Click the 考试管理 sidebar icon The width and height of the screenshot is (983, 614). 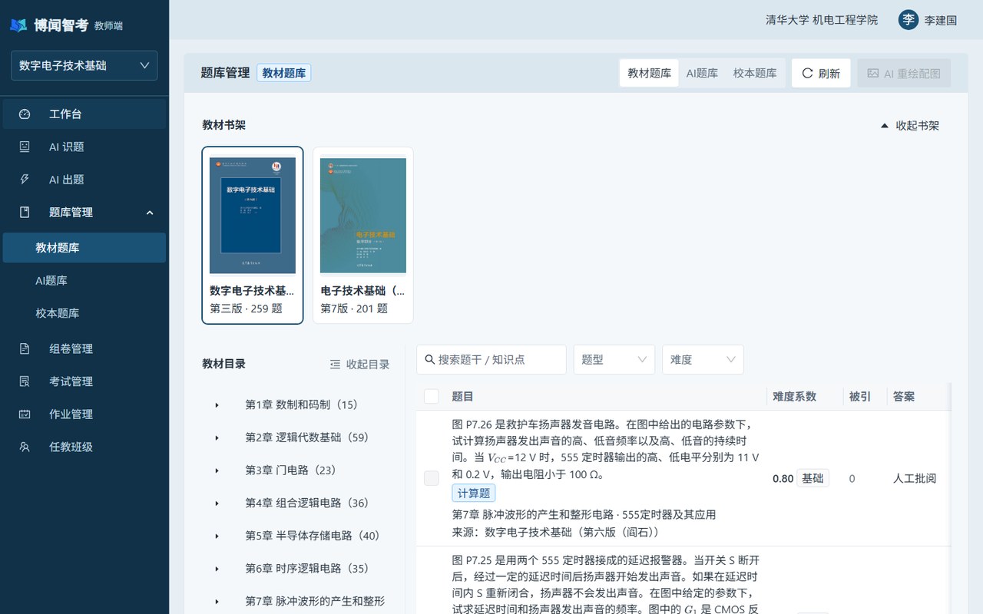pos(25,381)
